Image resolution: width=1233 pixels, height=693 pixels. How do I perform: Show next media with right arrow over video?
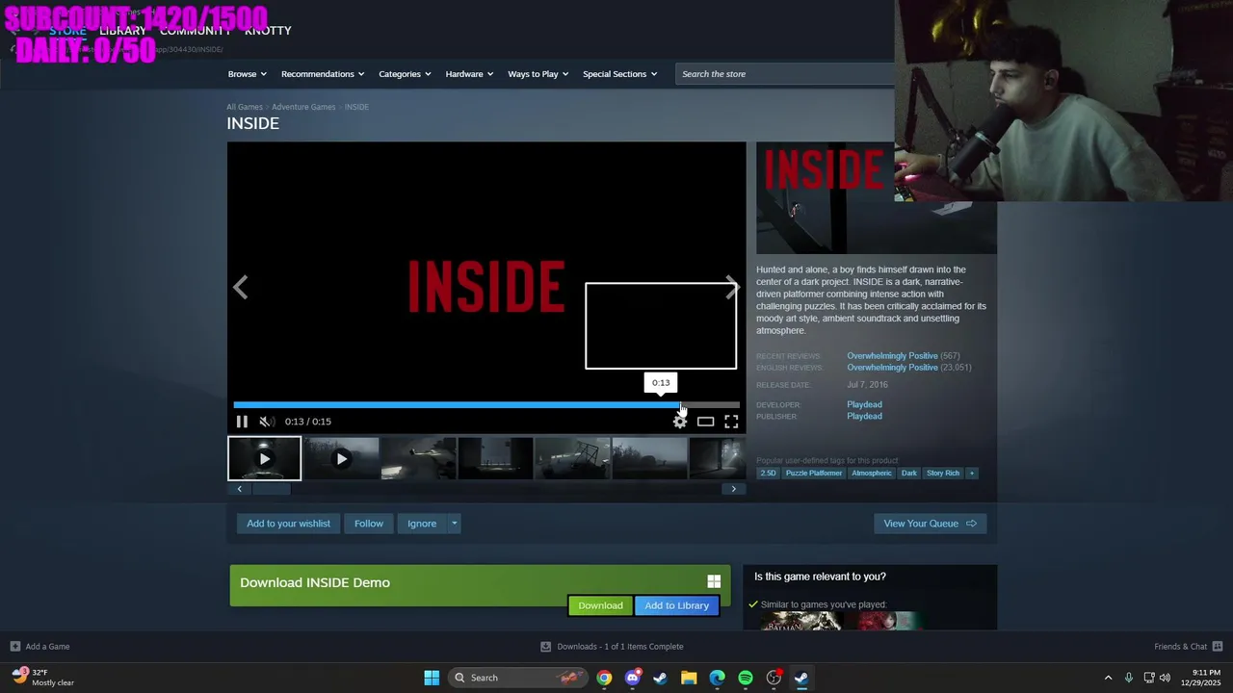[x=732, y=288]
